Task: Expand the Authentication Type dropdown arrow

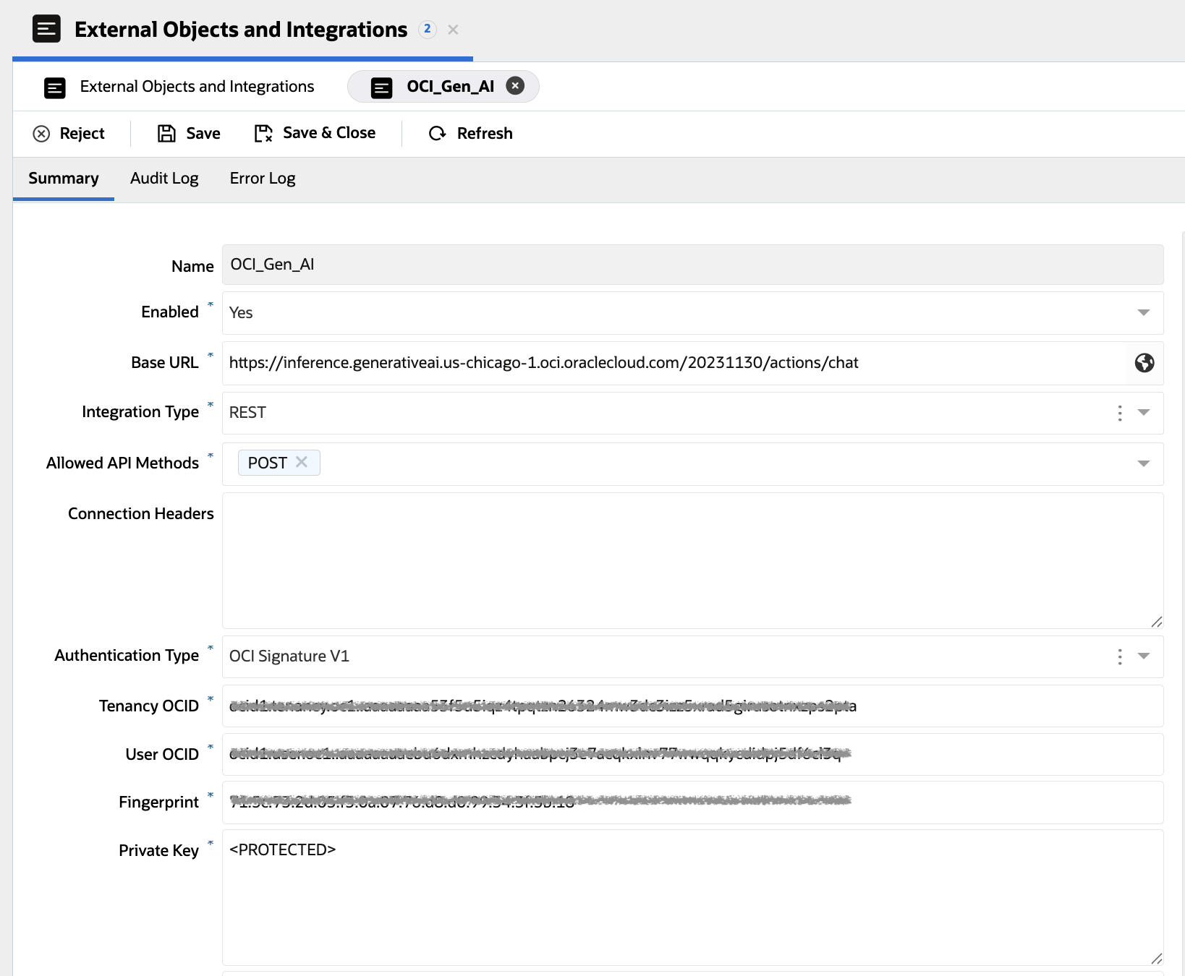Action: [x=1144, y=656]
